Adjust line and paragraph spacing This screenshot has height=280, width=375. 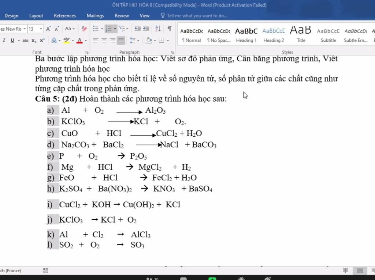(x=133, y=40)
